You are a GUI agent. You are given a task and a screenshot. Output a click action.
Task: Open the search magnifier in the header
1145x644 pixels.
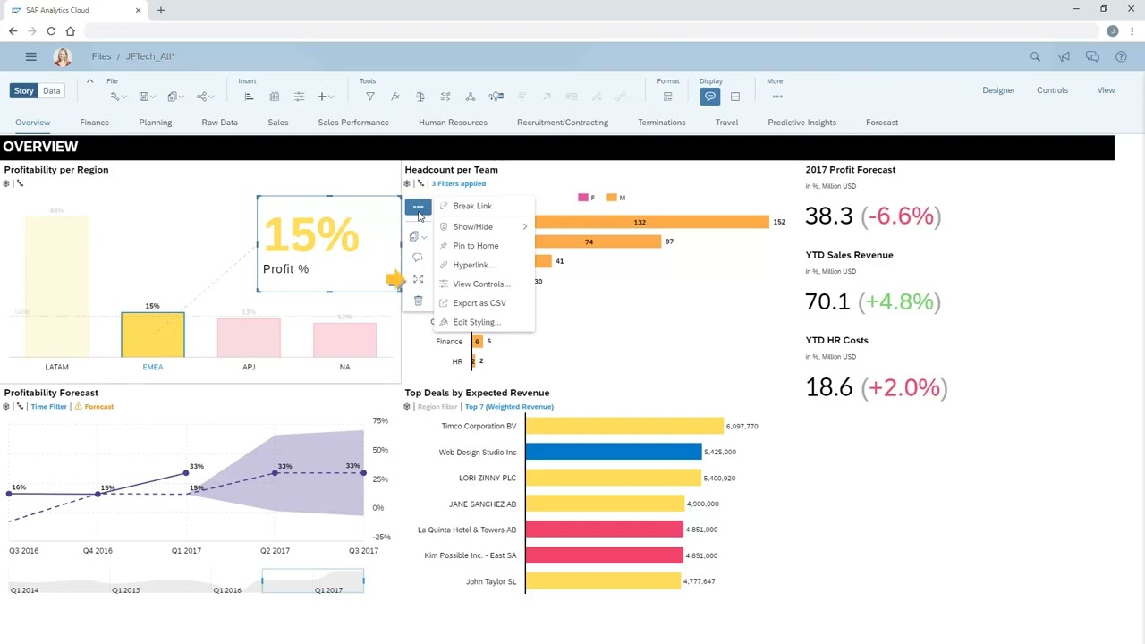(1035, 56)
